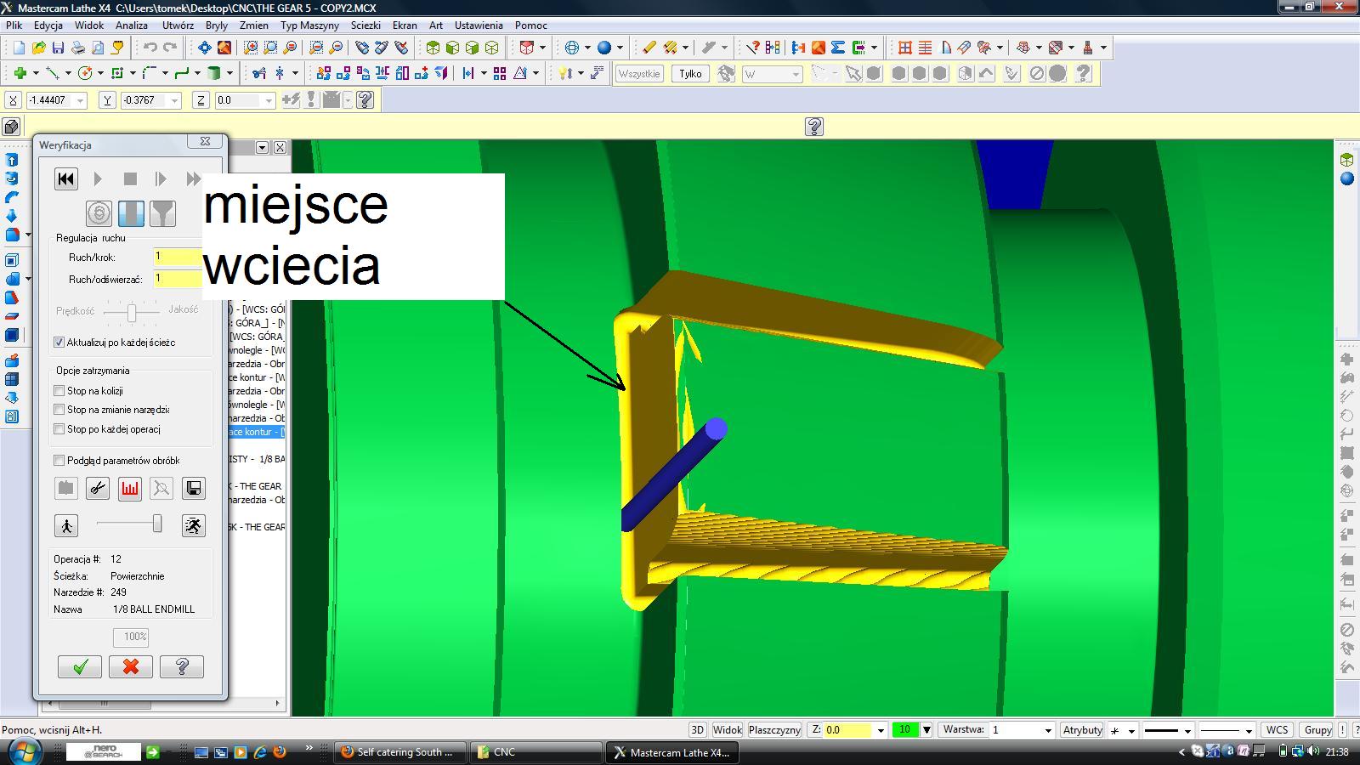Cancel verification with red X button
The image size is (1360, 765).
[x=131, y=666]
